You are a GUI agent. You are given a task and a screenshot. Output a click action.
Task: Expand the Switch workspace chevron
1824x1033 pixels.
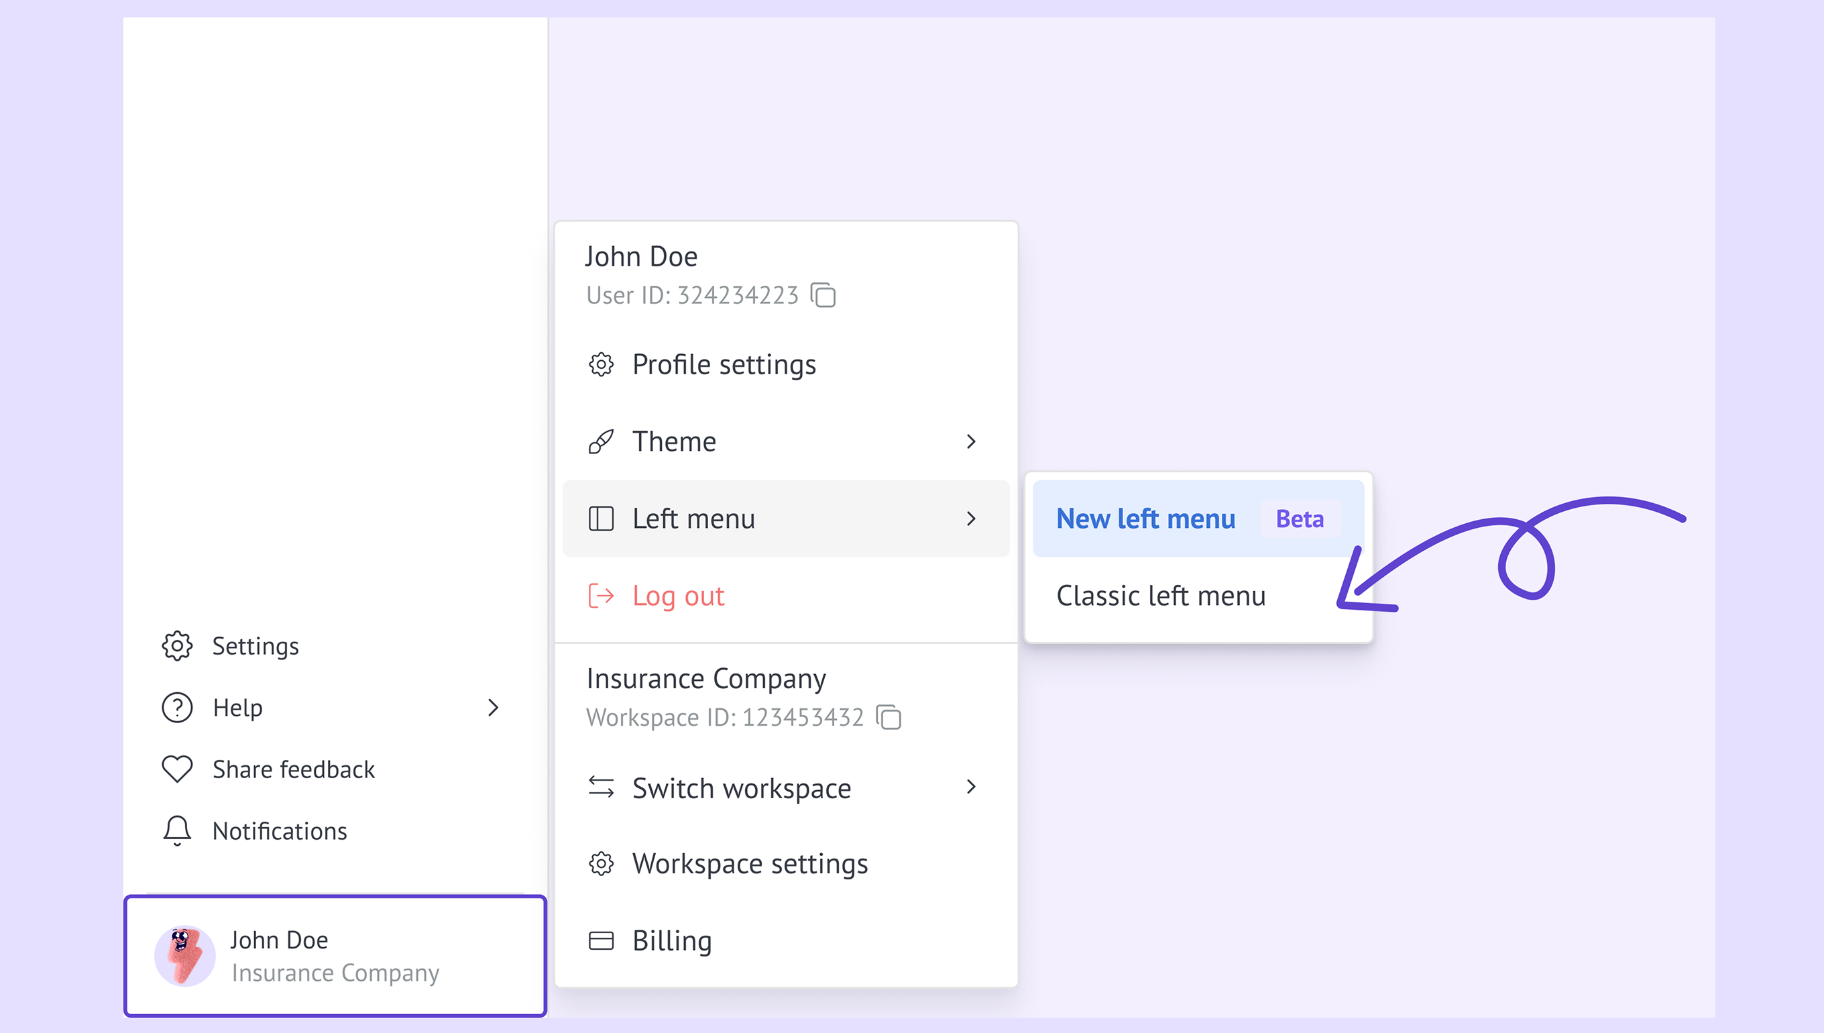click(971, 787)
